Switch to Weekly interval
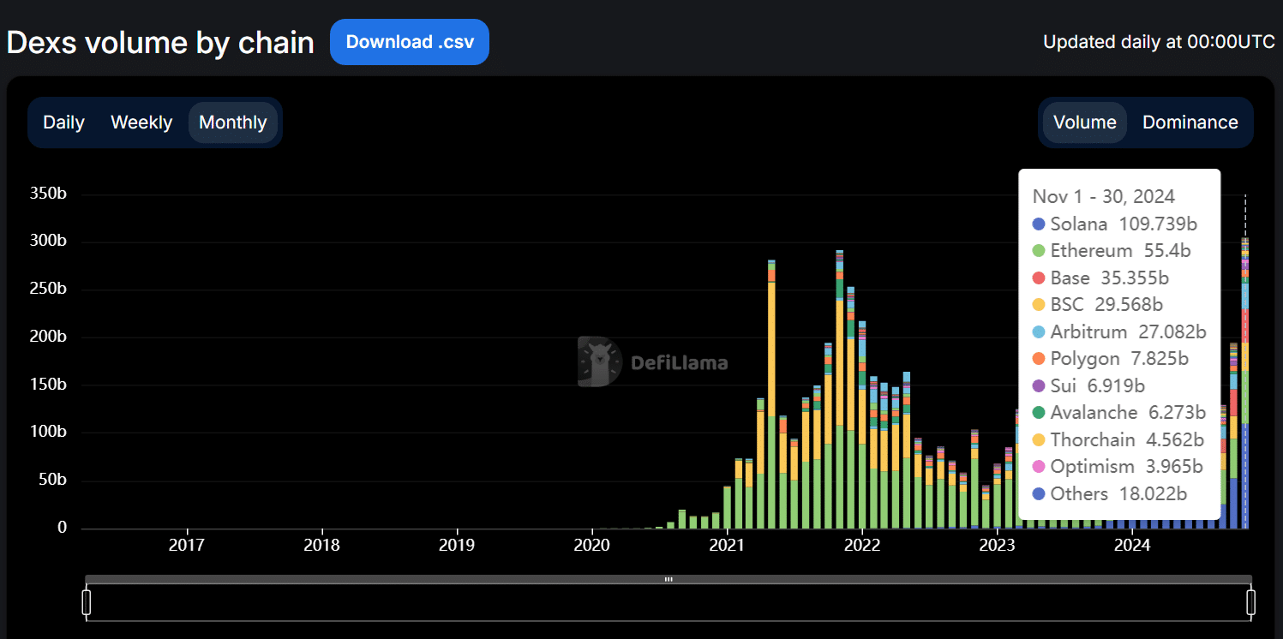1283x639 pixels. (x=141, y=122)
